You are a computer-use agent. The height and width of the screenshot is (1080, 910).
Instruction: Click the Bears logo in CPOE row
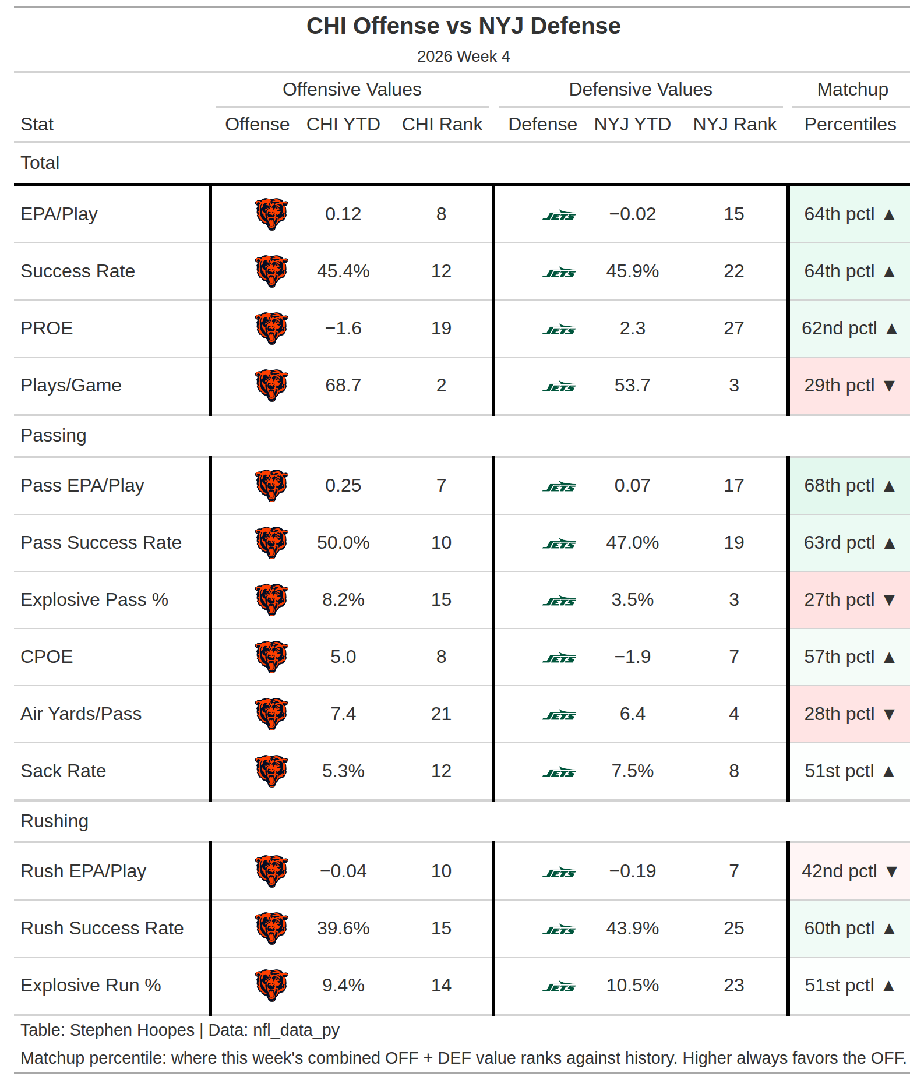coord(271,657)
